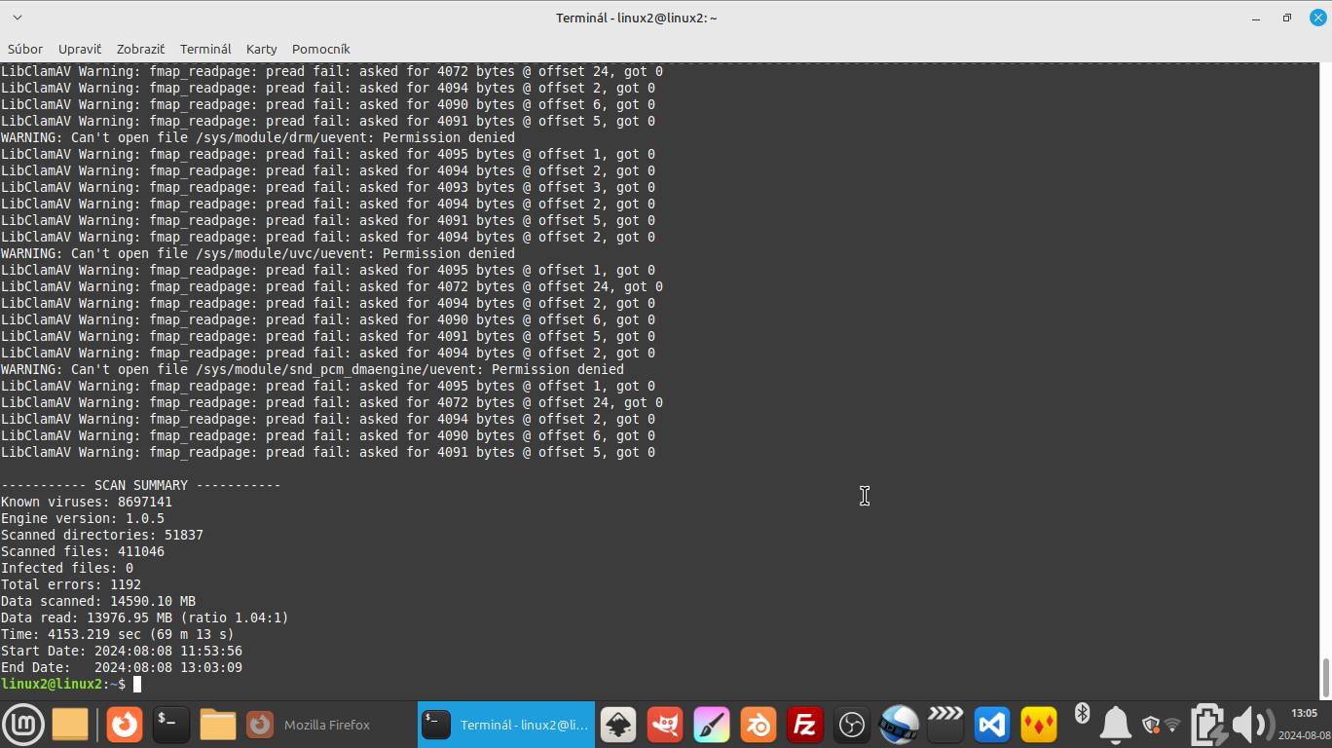Click the terminal vertical scrollbar thumb
The image size is (1332, 748).
tap(1325, 677)
